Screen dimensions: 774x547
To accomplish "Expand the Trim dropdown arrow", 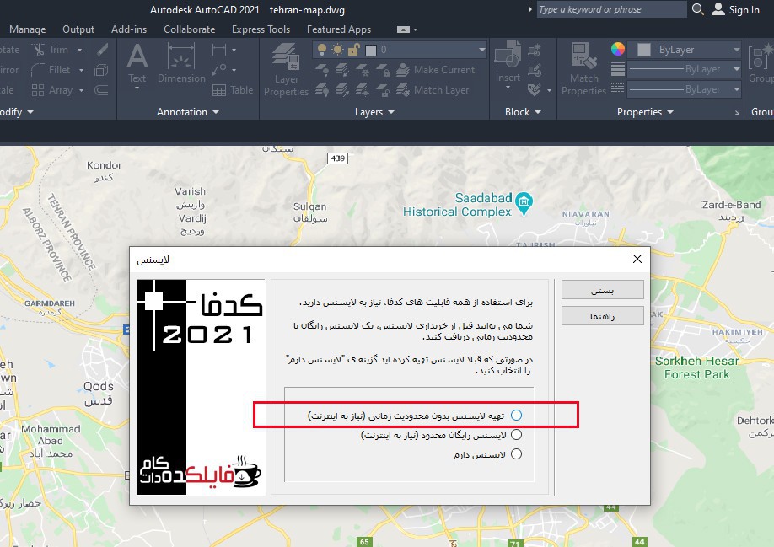I will point(79,50).
